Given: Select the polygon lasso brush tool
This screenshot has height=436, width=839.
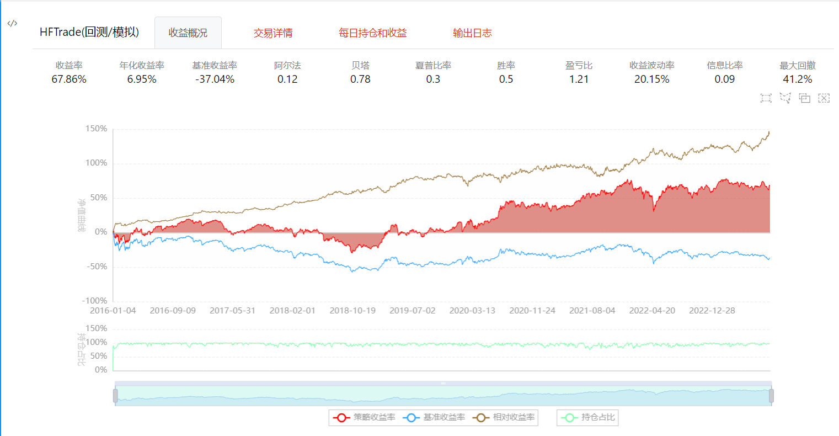Looking at the screenshot, I should pos(785,98).
